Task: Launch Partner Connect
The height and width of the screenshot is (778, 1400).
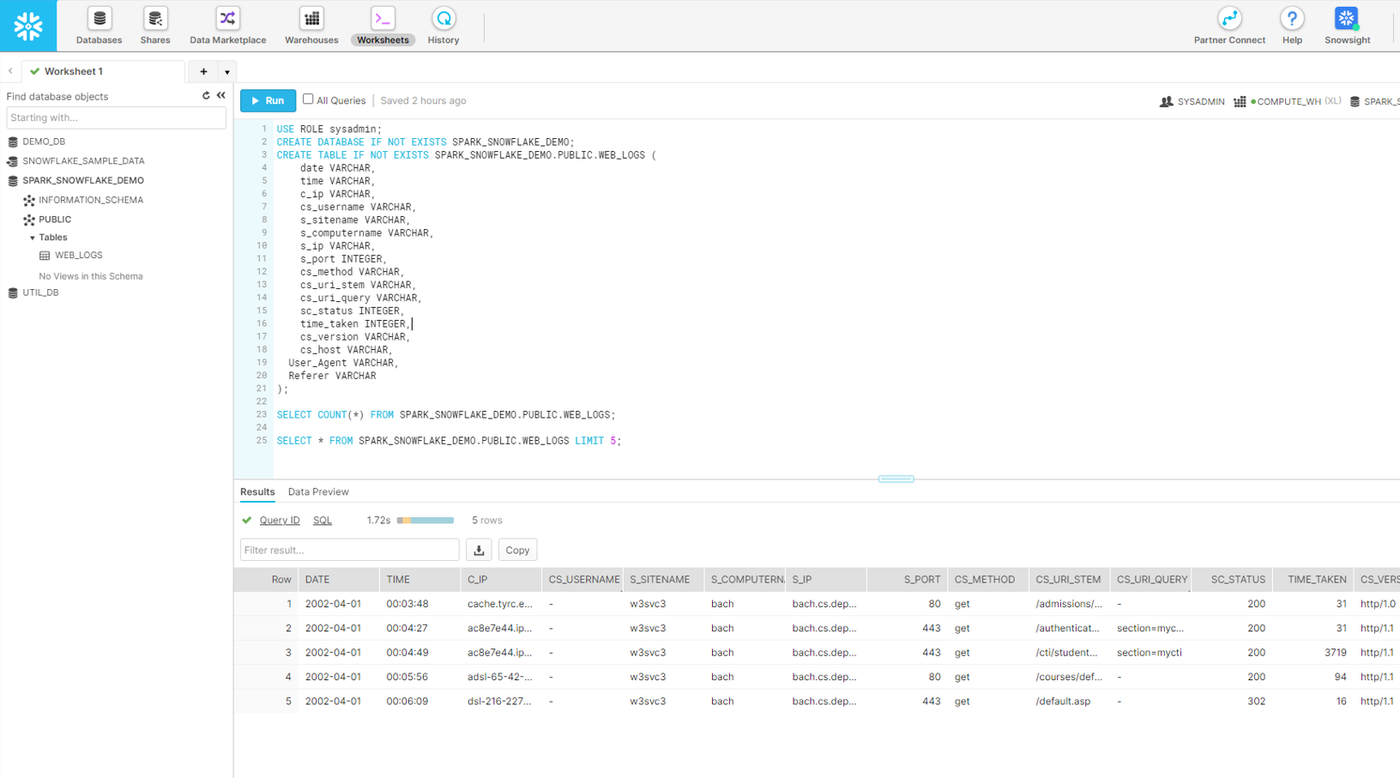Action: [1229, 26]
